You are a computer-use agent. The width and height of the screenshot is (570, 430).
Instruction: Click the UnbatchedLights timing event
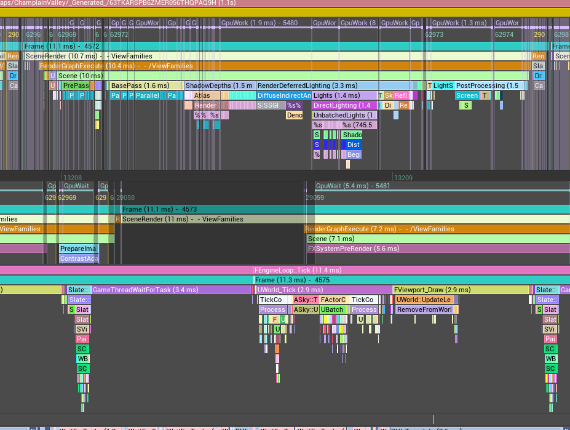pyautogui.click(x=344, y=115)
